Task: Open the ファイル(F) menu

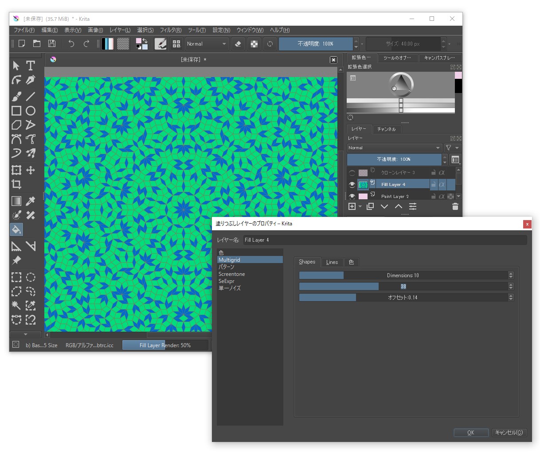Action: 24,30
